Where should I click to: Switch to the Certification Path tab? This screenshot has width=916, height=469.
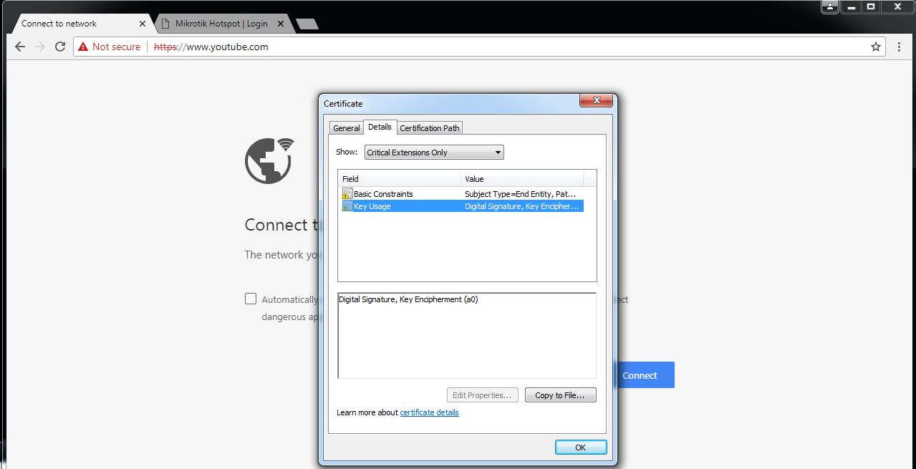tap(429, 127)
